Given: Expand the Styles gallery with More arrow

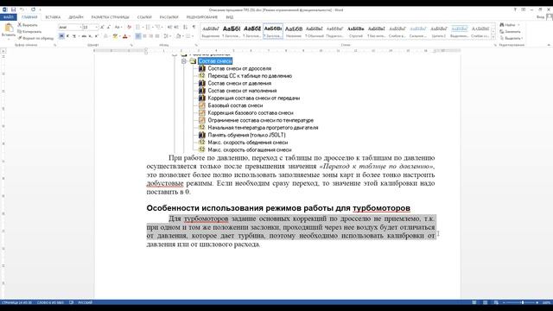Looking at the screenshot, I should tap(493, 37).
